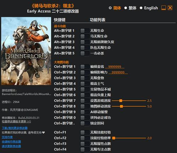Click the 功能列表 column header
Screen dimensions: 177x153
tap(98, 20)
